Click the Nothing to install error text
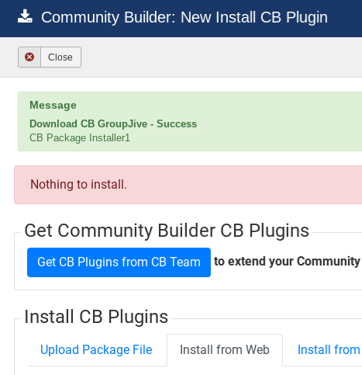Screen dimensions: 362x375 [x=78, y=184]
